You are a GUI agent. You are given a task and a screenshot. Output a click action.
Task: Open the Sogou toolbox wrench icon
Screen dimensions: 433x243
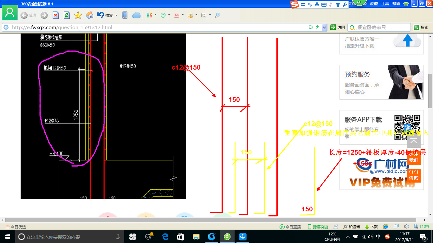tap(345, 5)
